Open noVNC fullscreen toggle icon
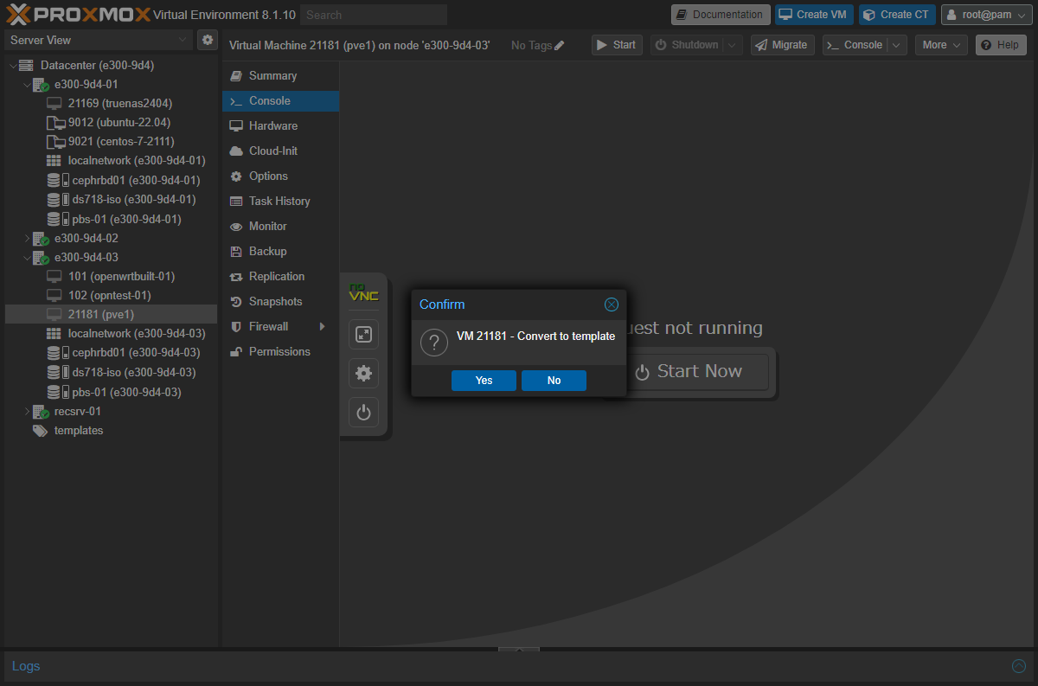 (x=363, y=334)
